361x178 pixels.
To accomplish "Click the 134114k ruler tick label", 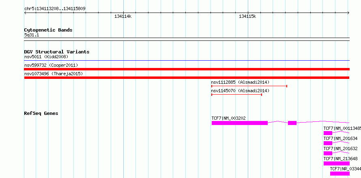I will 123,17.
